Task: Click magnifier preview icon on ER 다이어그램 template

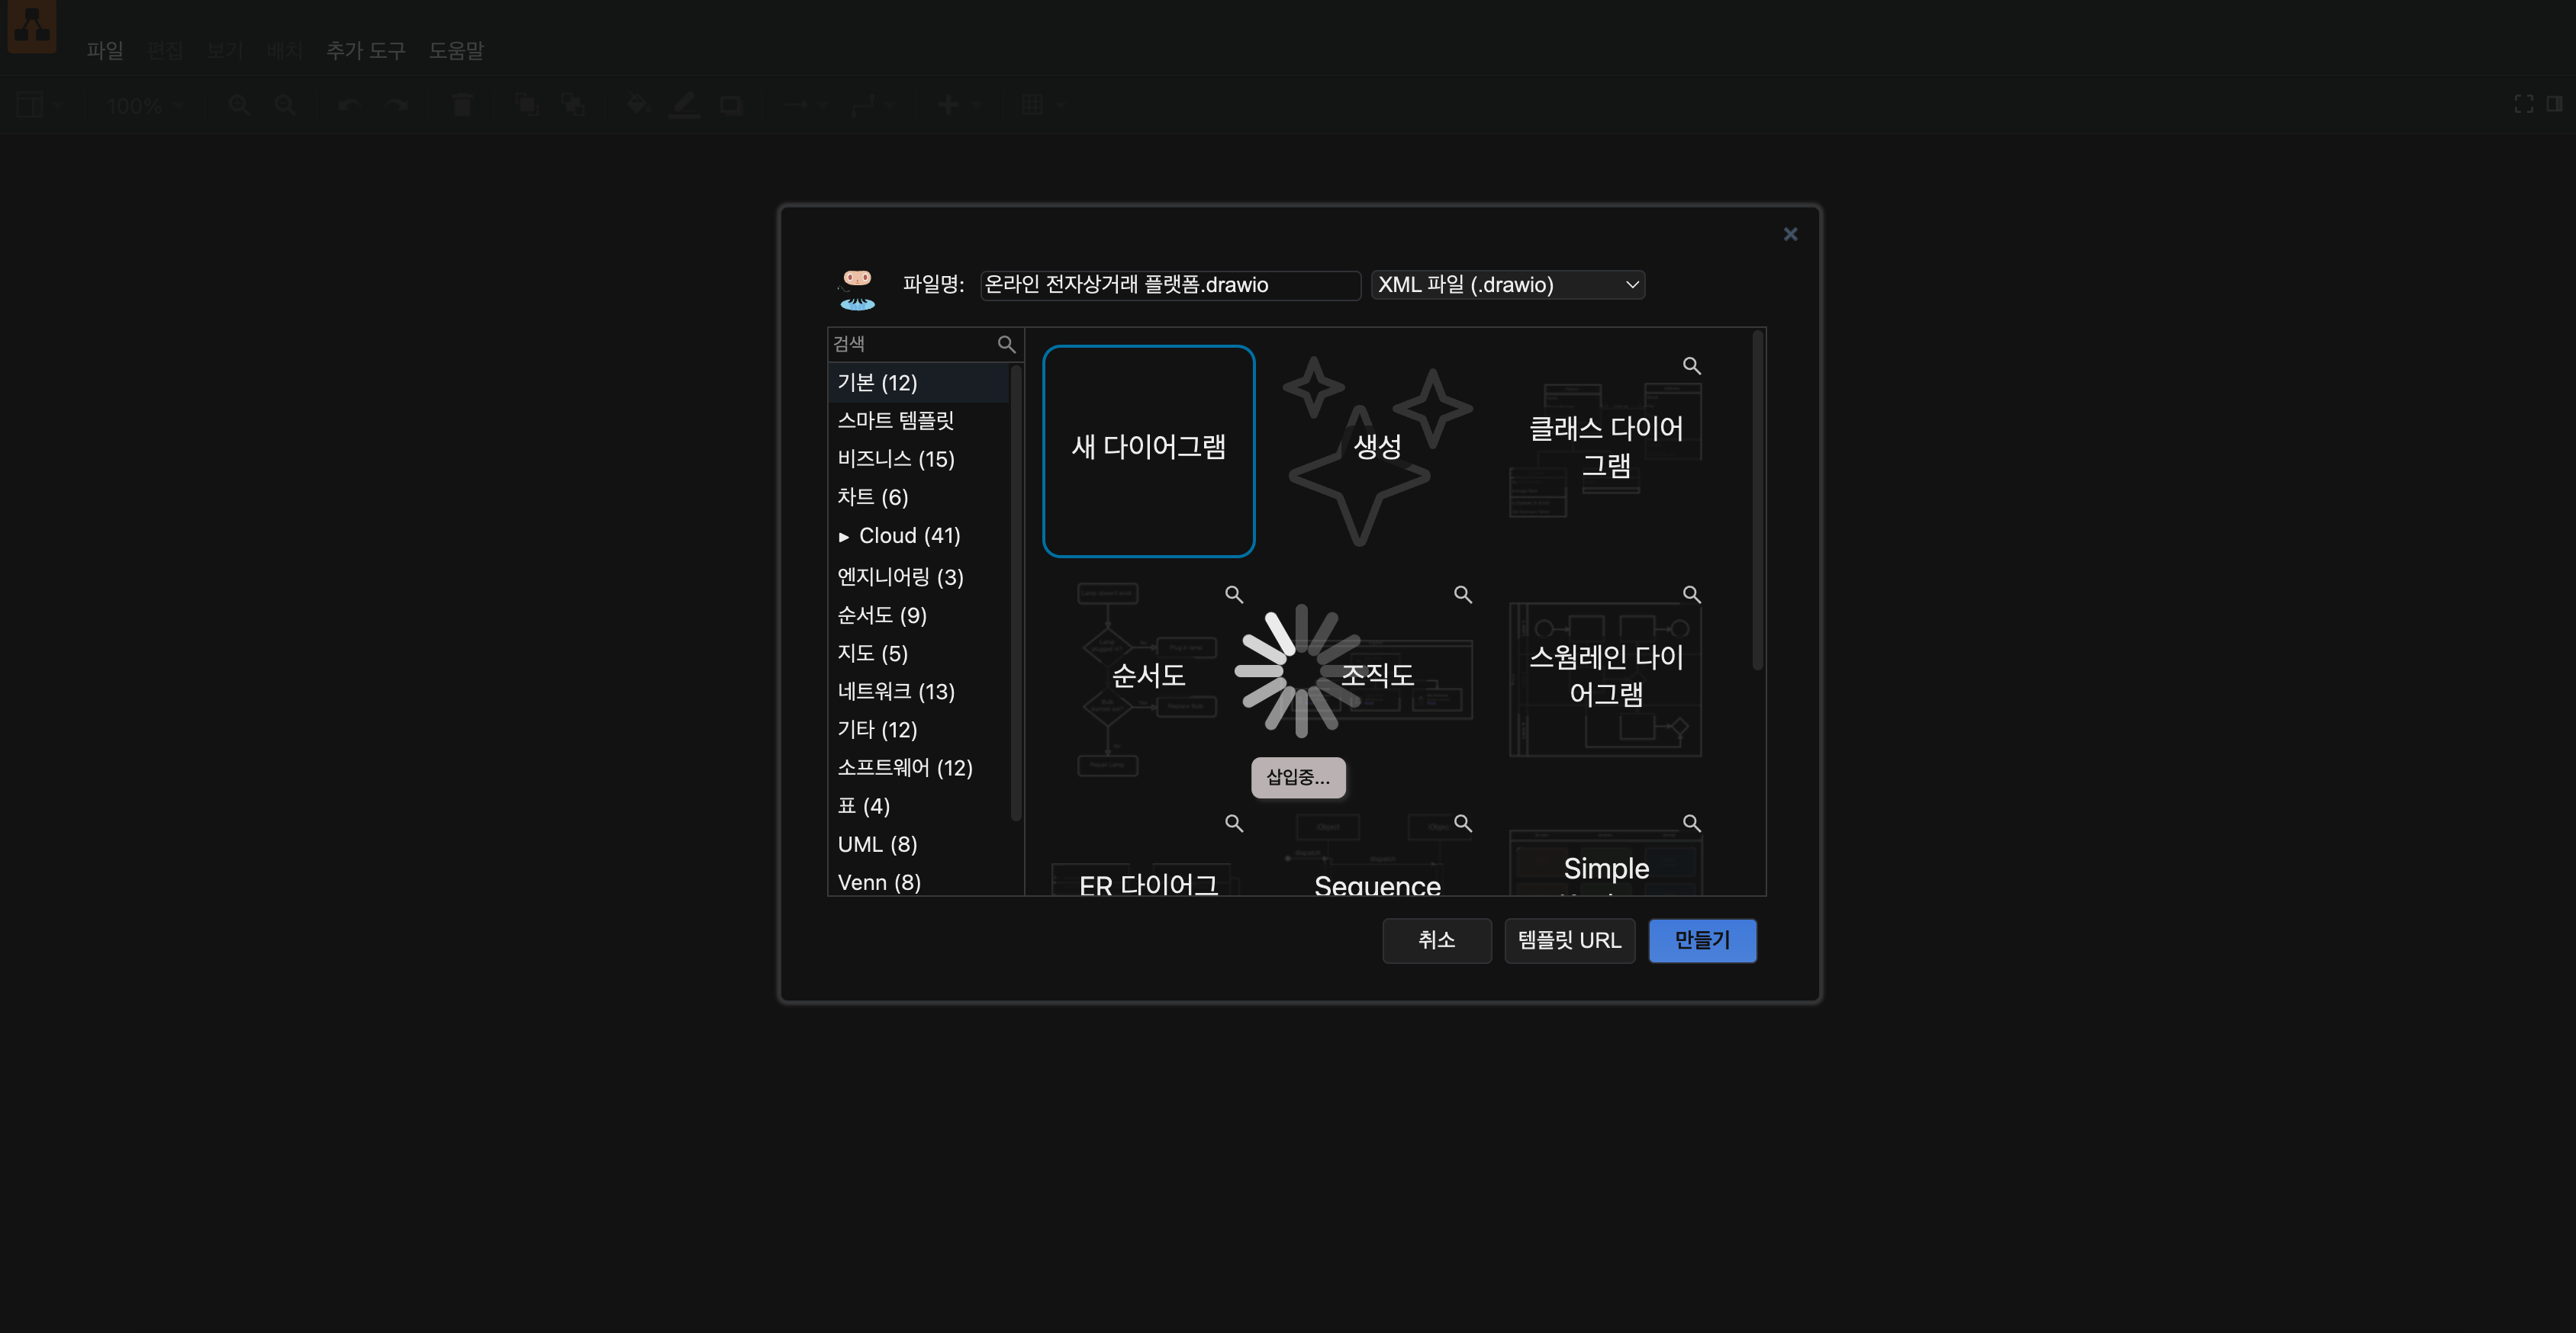Action: [1234, 824]
